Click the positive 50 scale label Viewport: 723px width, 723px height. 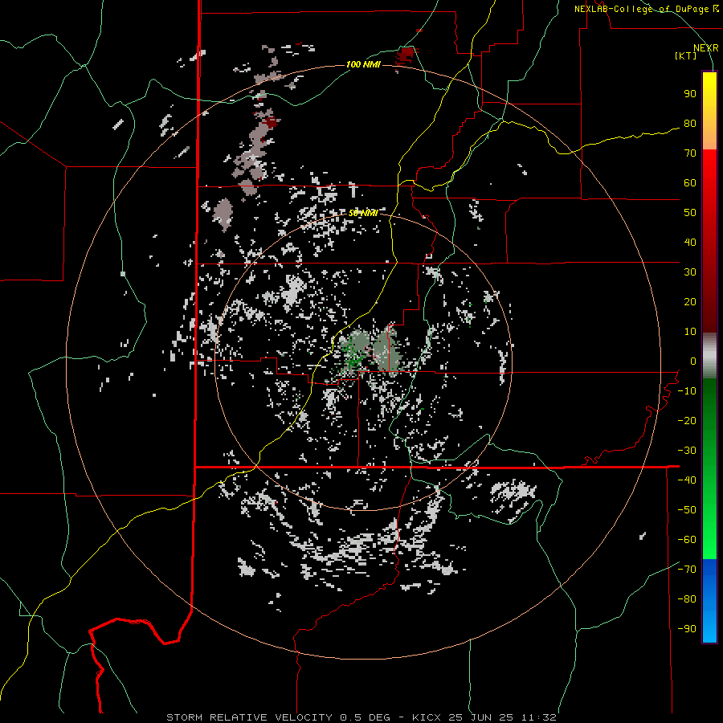[x=690, y=213]
